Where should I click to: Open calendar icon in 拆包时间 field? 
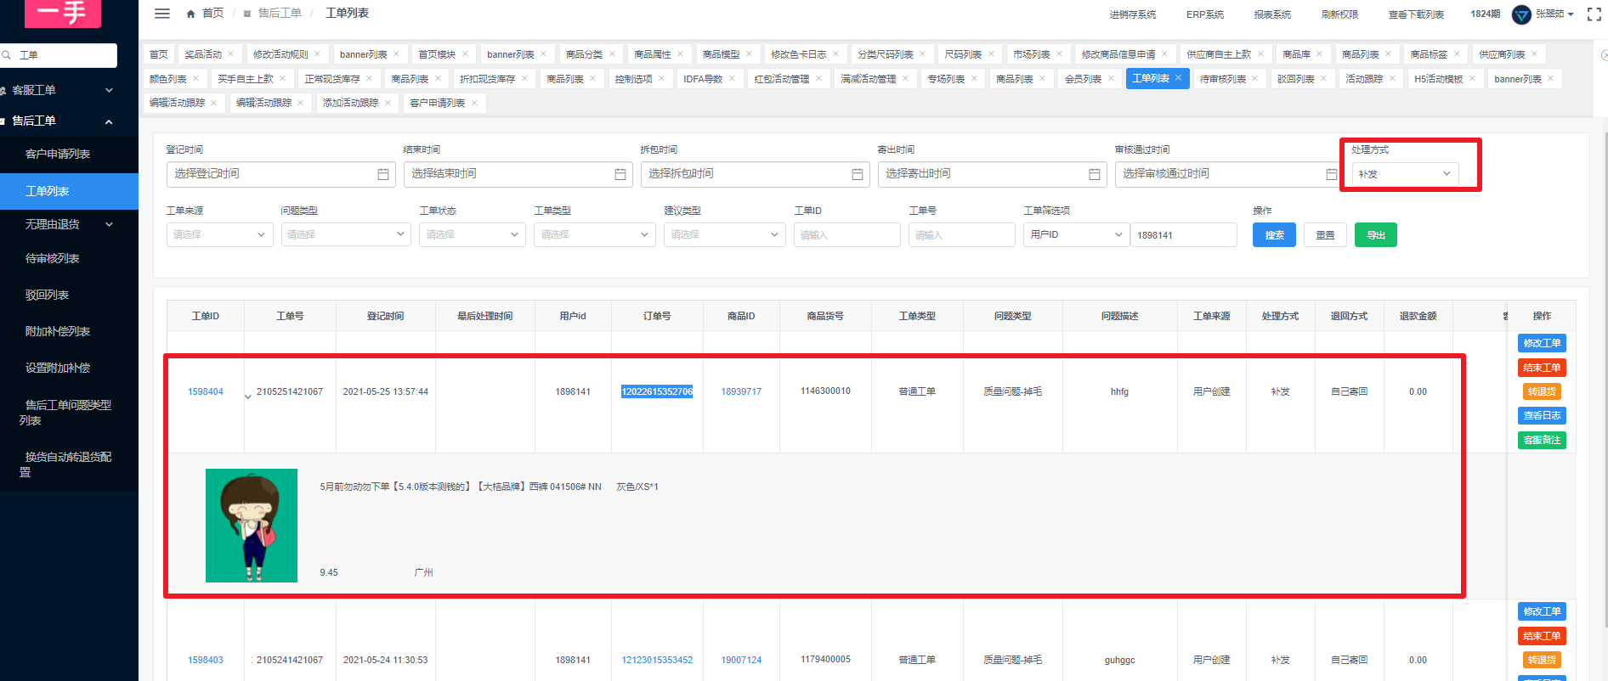858,174
